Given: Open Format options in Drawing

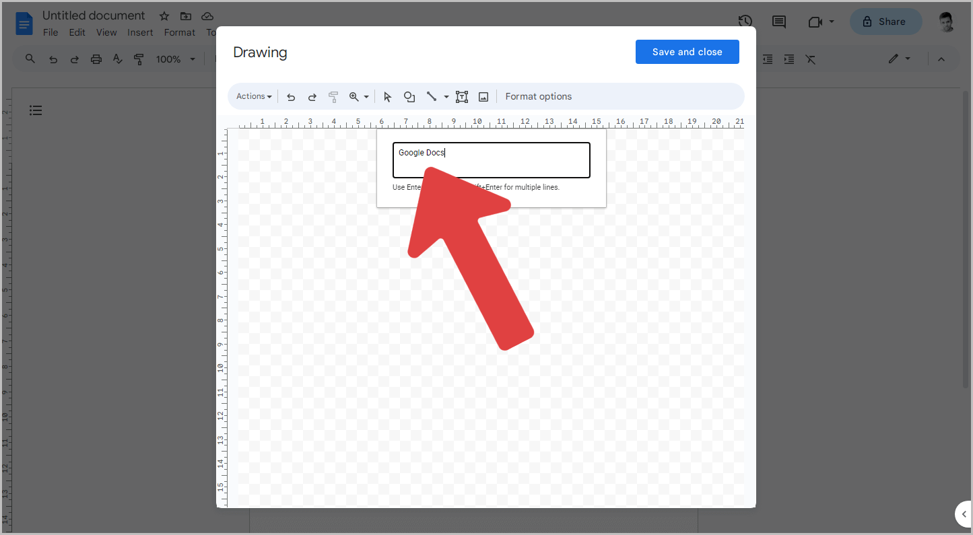Looking at the screenshot, I should pos(539,96).
